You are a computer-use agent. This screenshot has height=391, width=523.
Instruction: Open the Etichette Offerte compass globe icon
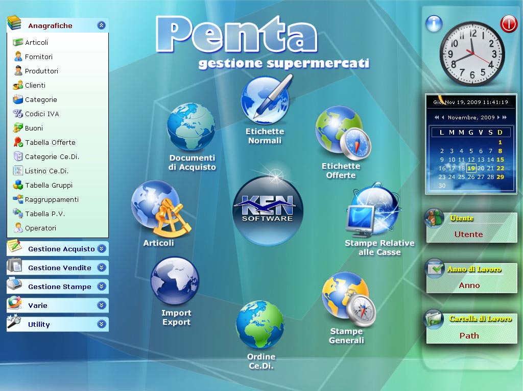point(343,133)
